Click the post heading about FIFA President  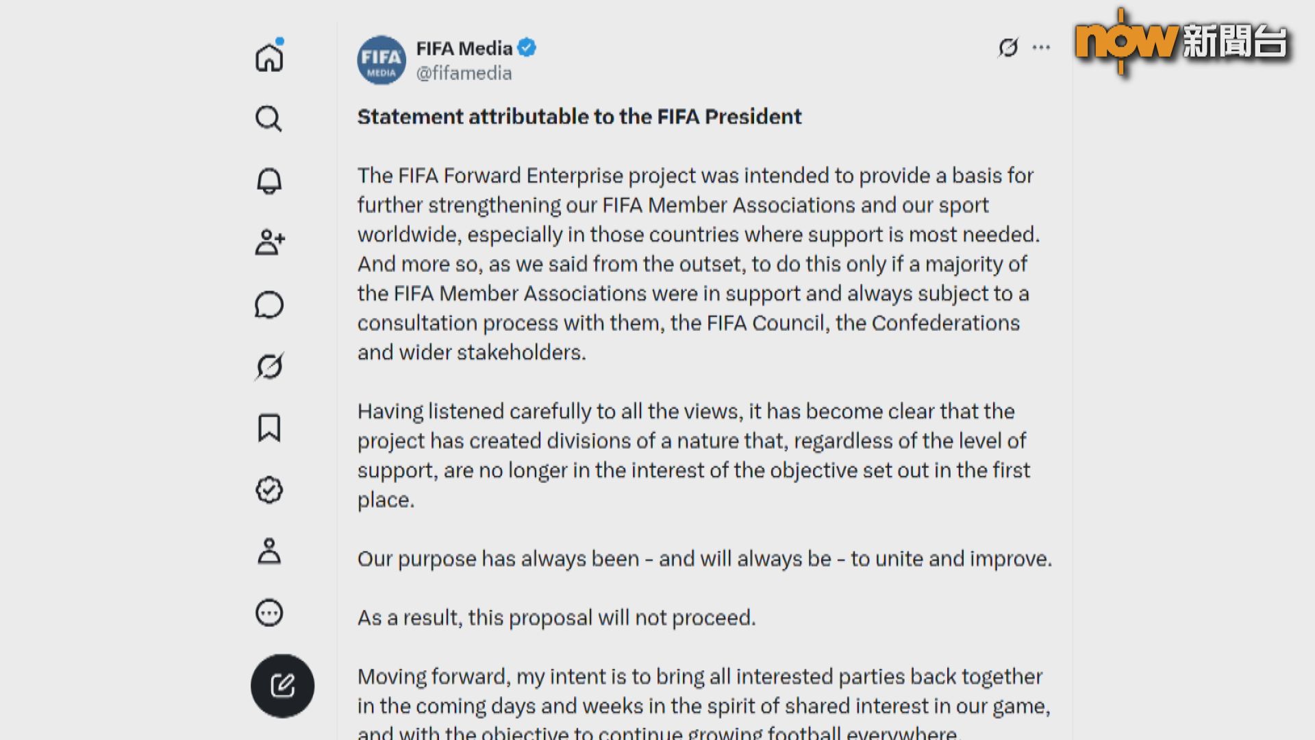579,116
